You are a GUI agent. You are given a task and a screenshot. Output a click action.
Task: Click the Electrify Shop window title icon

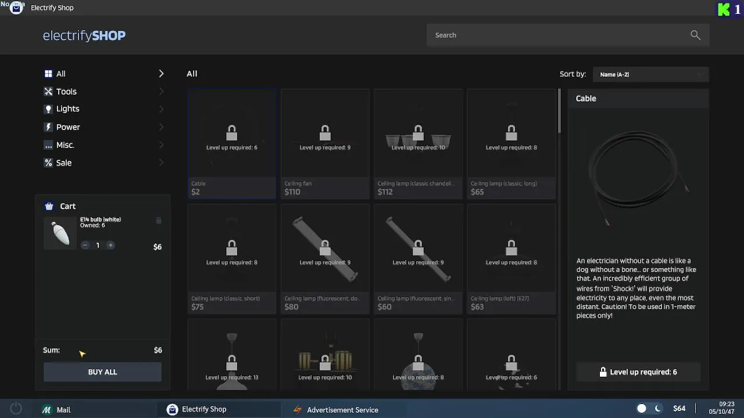[16, 8]
